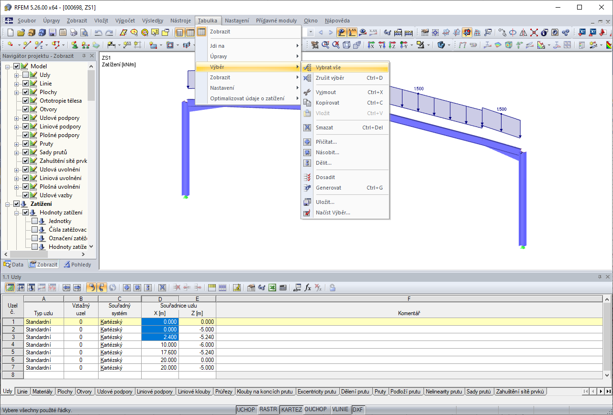Click the new line tool icon
Image resolution: width=613 pixels, height=415 pixels.
click(x=27, y=45)
